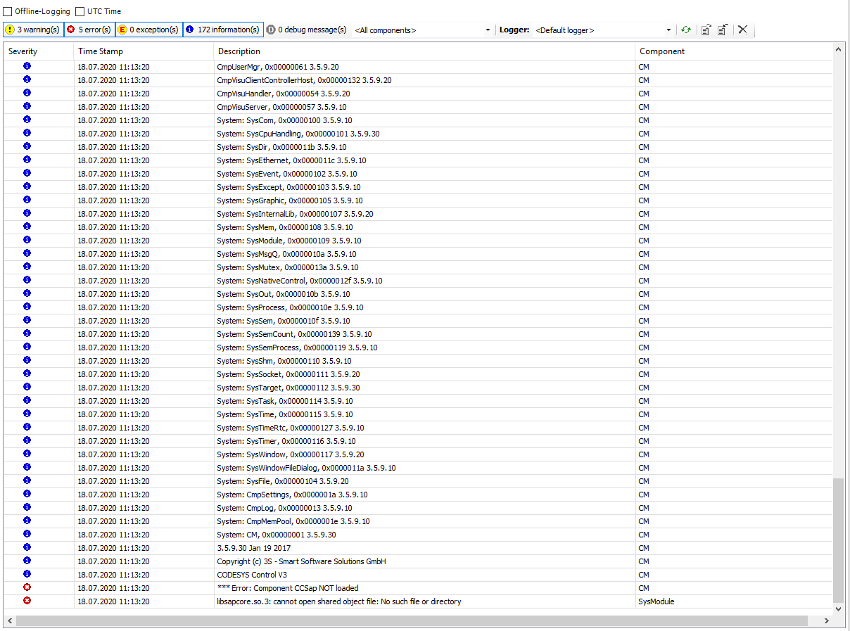
Task: Click info icon of System: SysWindow, row
Action: (27, 454)
